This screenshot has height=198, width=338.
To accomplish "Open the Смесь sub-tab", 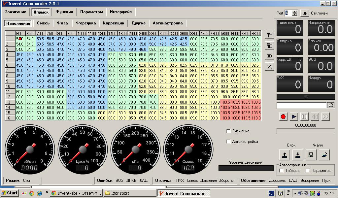I will (43, 23).
